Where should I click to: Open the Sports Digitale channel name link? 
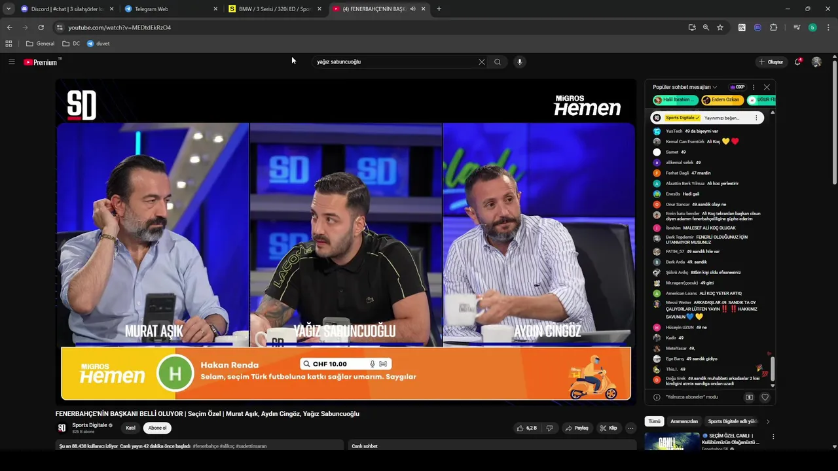click(89, 425)
